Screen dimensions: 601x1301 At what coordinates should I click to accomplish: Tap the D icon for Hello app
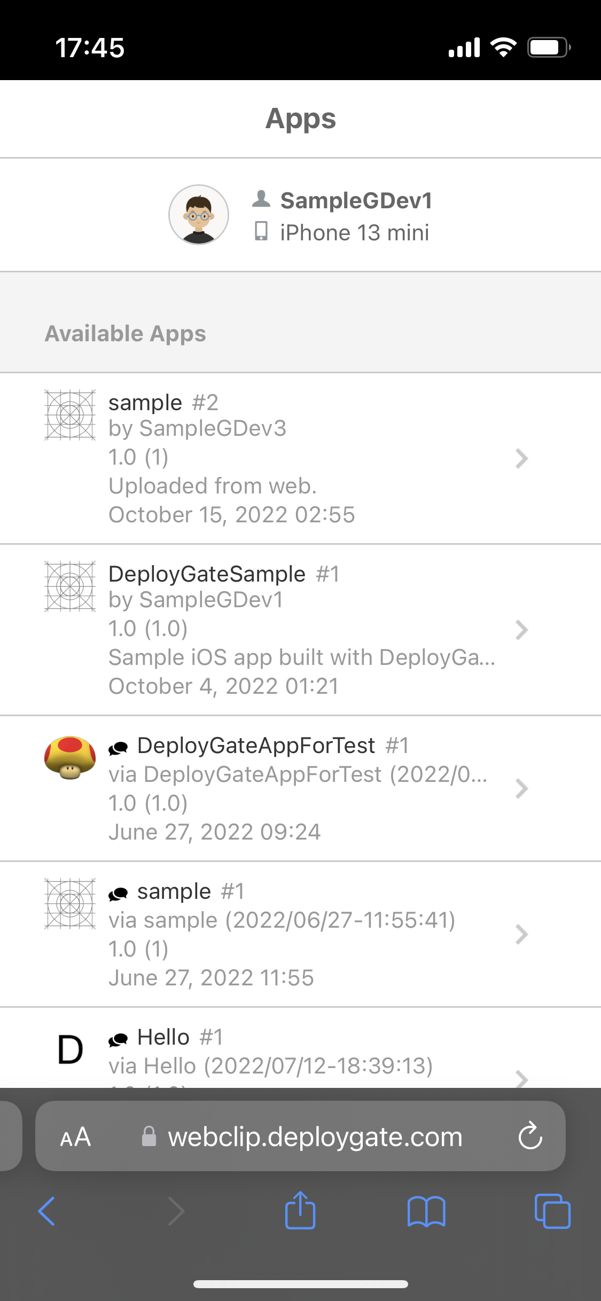pyautogui.click(x=70, y=1049)
